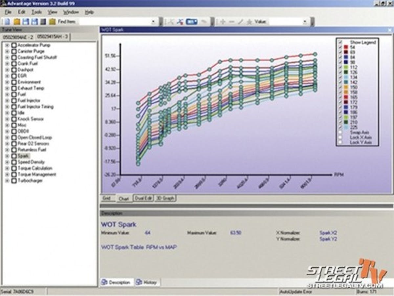Click the red color swatch for series 54
This screenshot has height=296, width=394.
tap(346, 47)
